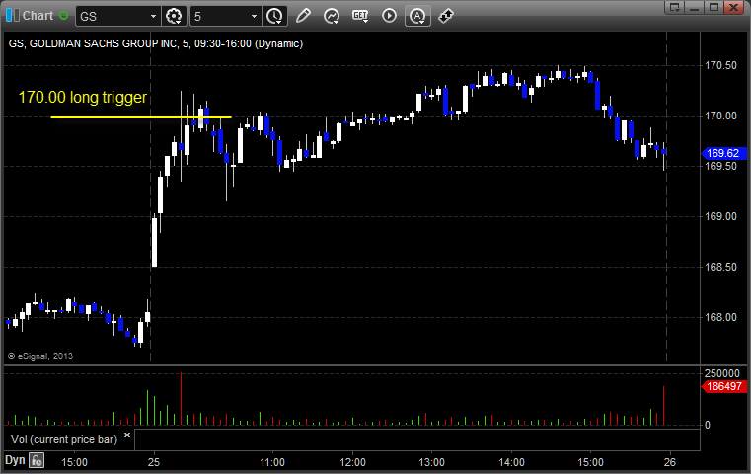Screen dimensions: 751x474
Task: Toggle the auto-scale A button
Action: [x=417, y=16]
